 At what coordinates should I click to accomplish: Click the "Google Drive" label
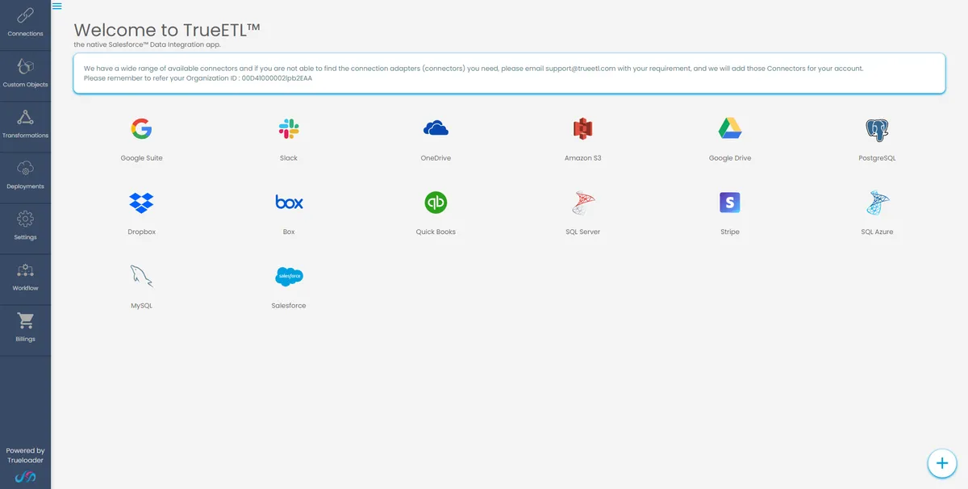click(730, 158)
